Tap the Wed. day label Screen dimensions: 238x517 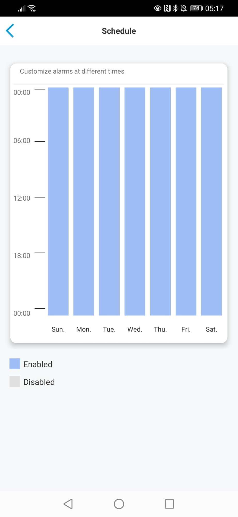135,329
